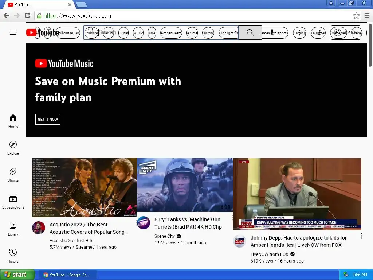The height and width of the screenshot is (280, 373).
Task: Open Subscriptions in the left sidebar
Action: pos(13,202)
